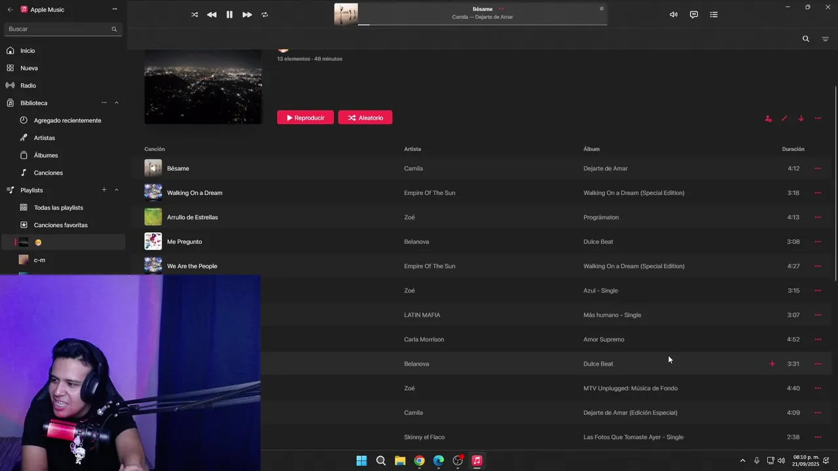Screen dimensions: 838x471
Task: Click the Aleatorio shuffle button
Action: click(x=365, y=118)
